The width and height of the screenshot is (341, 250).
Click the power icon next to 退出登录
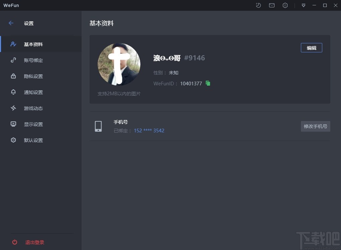click(14, 242)
